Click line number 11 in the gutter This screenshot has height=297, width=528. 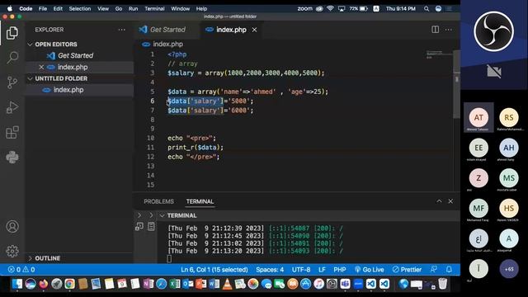[x=150, y=148]
